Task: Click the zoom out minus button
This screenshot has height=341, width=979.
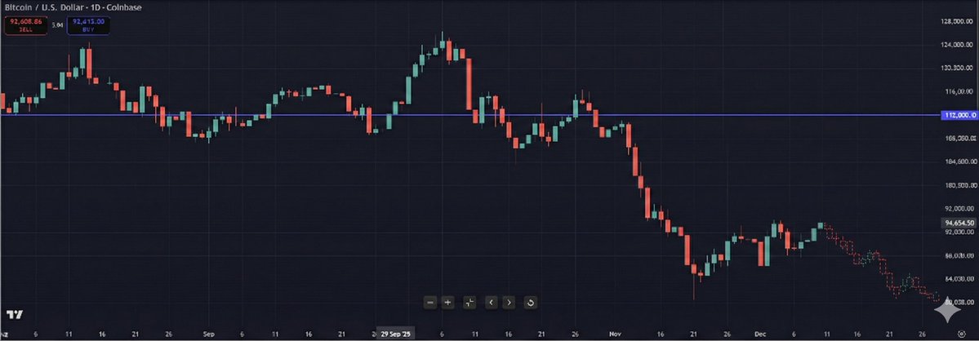Action: pos(430,303)
